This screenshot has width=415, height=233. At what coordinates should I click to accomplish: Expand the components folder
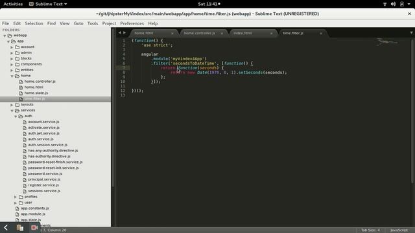(12, 65)
